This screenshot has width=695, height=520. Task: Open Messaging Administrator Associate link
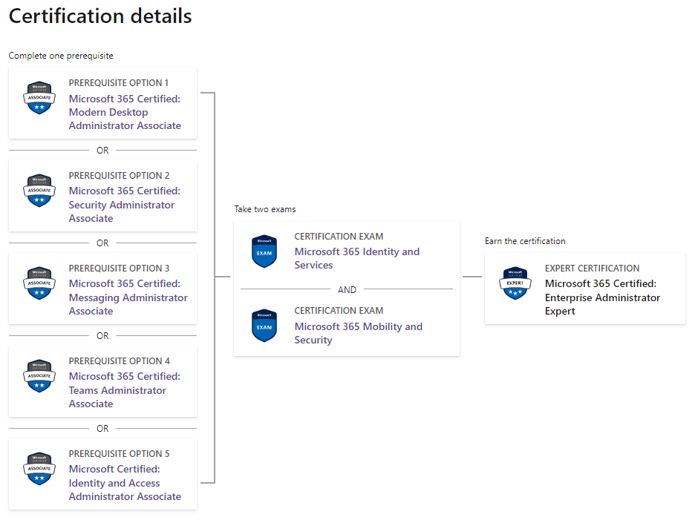click(x=128, y=297)
